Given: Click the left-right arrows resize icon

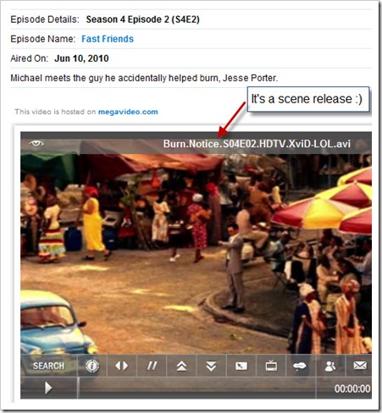Looking at the screenshot, I should pos(122,366).
